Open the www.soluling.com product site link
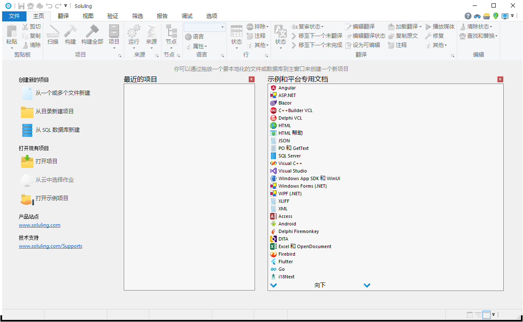523x322 pixels. tap(39, 225)
